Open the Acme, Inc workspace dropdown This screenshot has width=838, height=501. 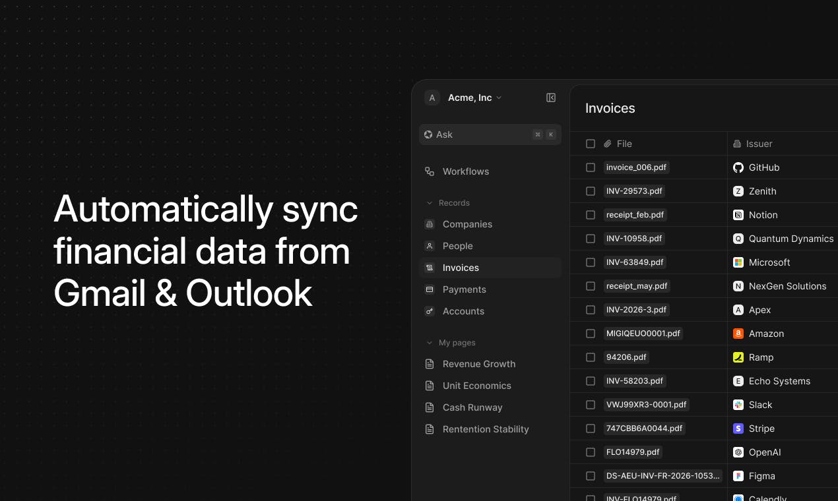click(x=474, y=98)
